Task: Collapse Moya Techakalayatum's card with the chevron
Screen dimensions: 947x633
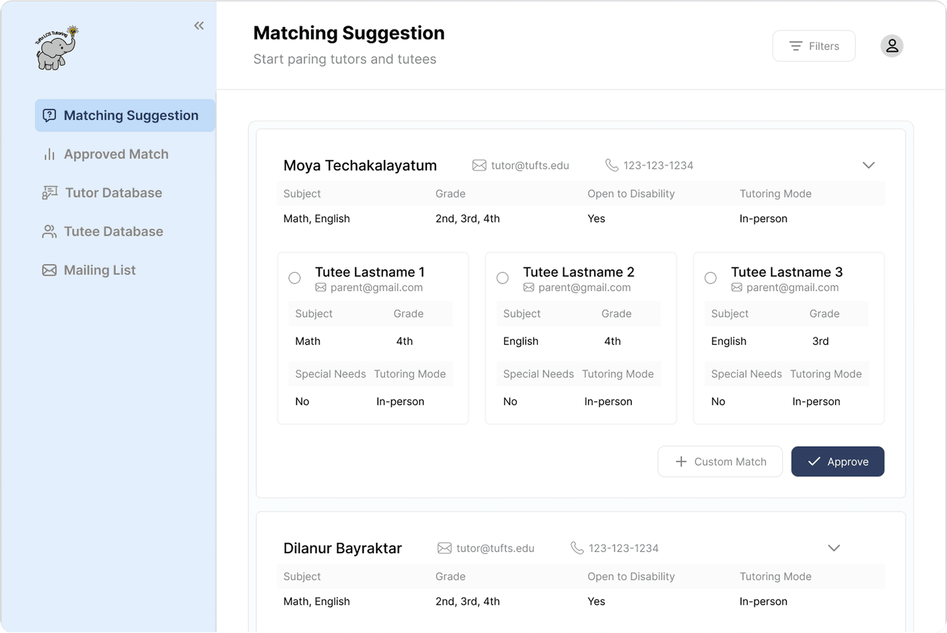Action: [x=869, y=165]
